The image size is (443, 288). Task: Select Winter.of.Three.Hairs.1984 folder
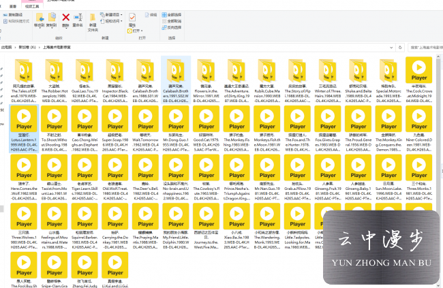click(x=328, y=80)
